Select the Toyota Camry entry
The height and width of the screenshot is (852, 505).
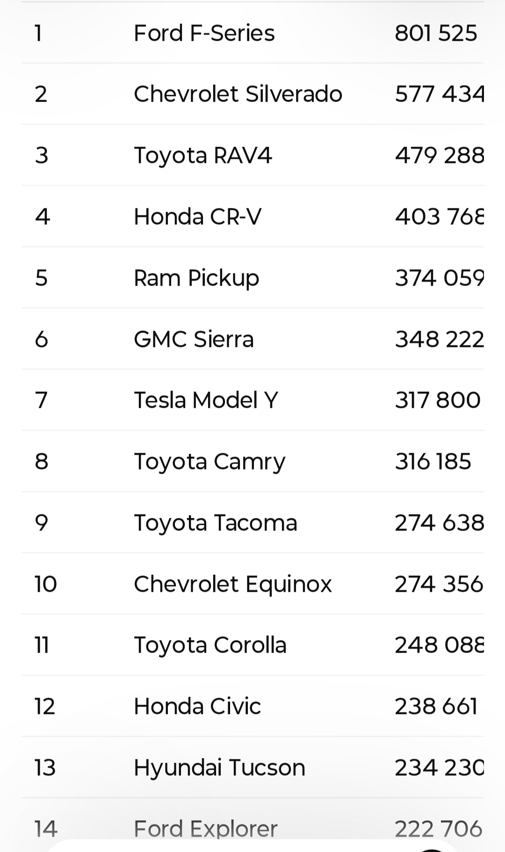click(209, 462)
